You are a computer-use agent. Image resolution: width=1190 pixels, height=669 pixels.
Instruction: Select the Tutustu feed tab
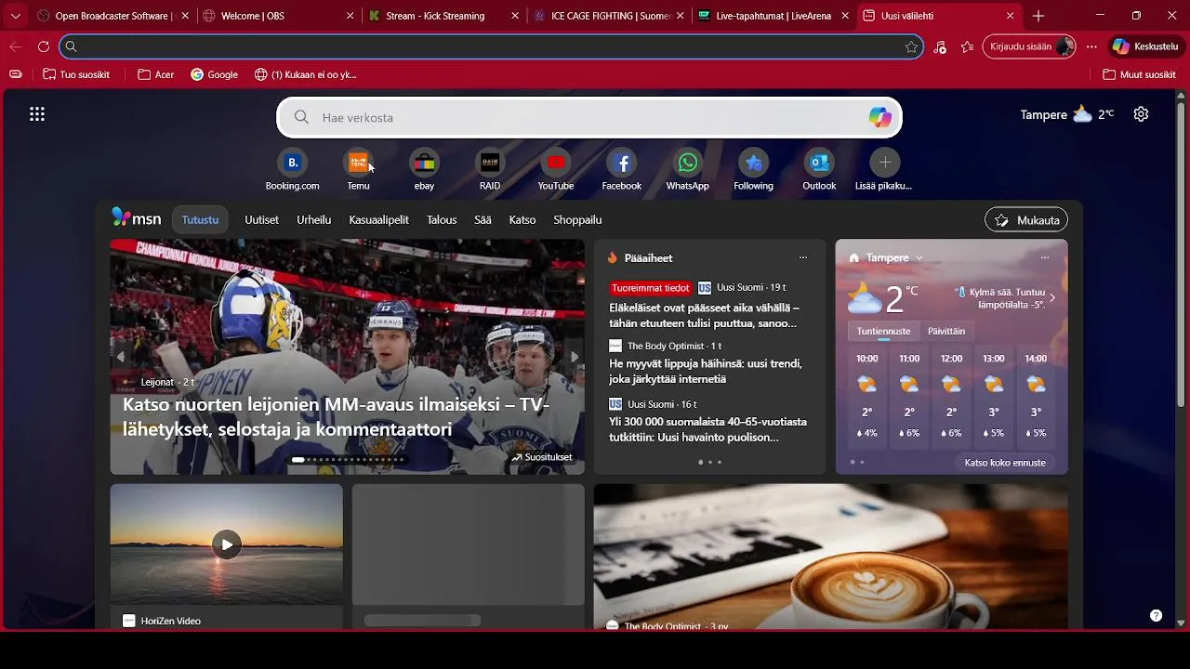point(200,220)
